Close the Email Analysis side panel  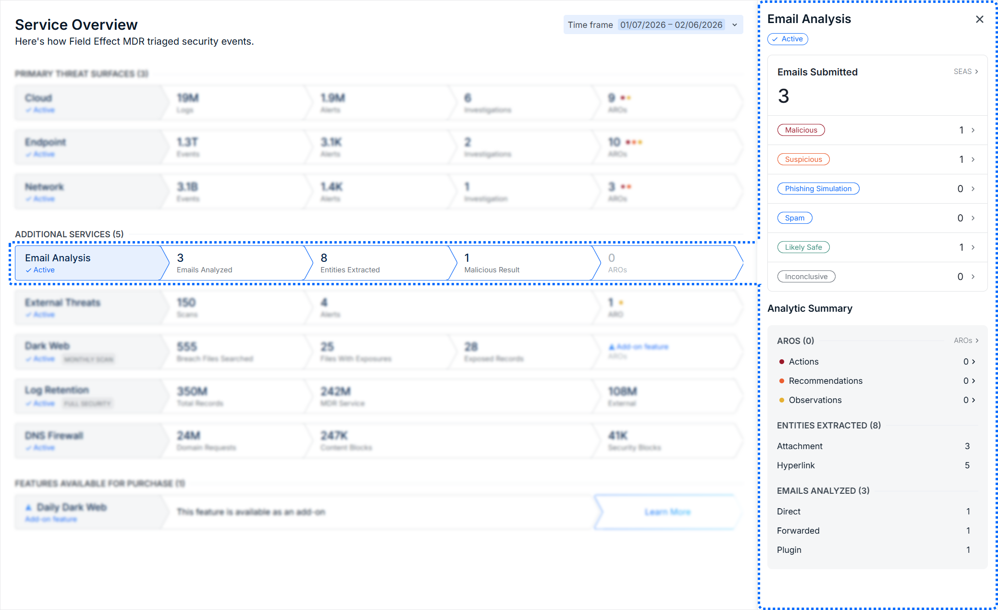click(x=979, y=19)
